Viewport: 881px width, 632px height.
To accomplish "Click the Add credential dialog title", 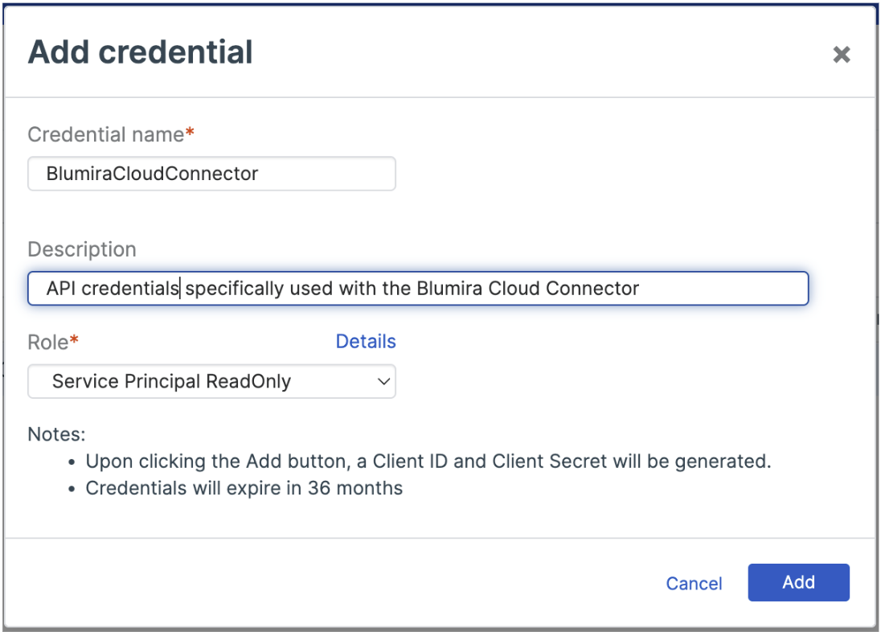I will click(x=141, y=52).
